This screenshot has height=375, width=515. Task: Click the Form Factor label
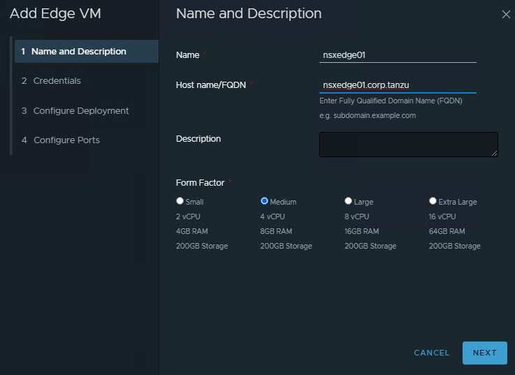point(201,183)
